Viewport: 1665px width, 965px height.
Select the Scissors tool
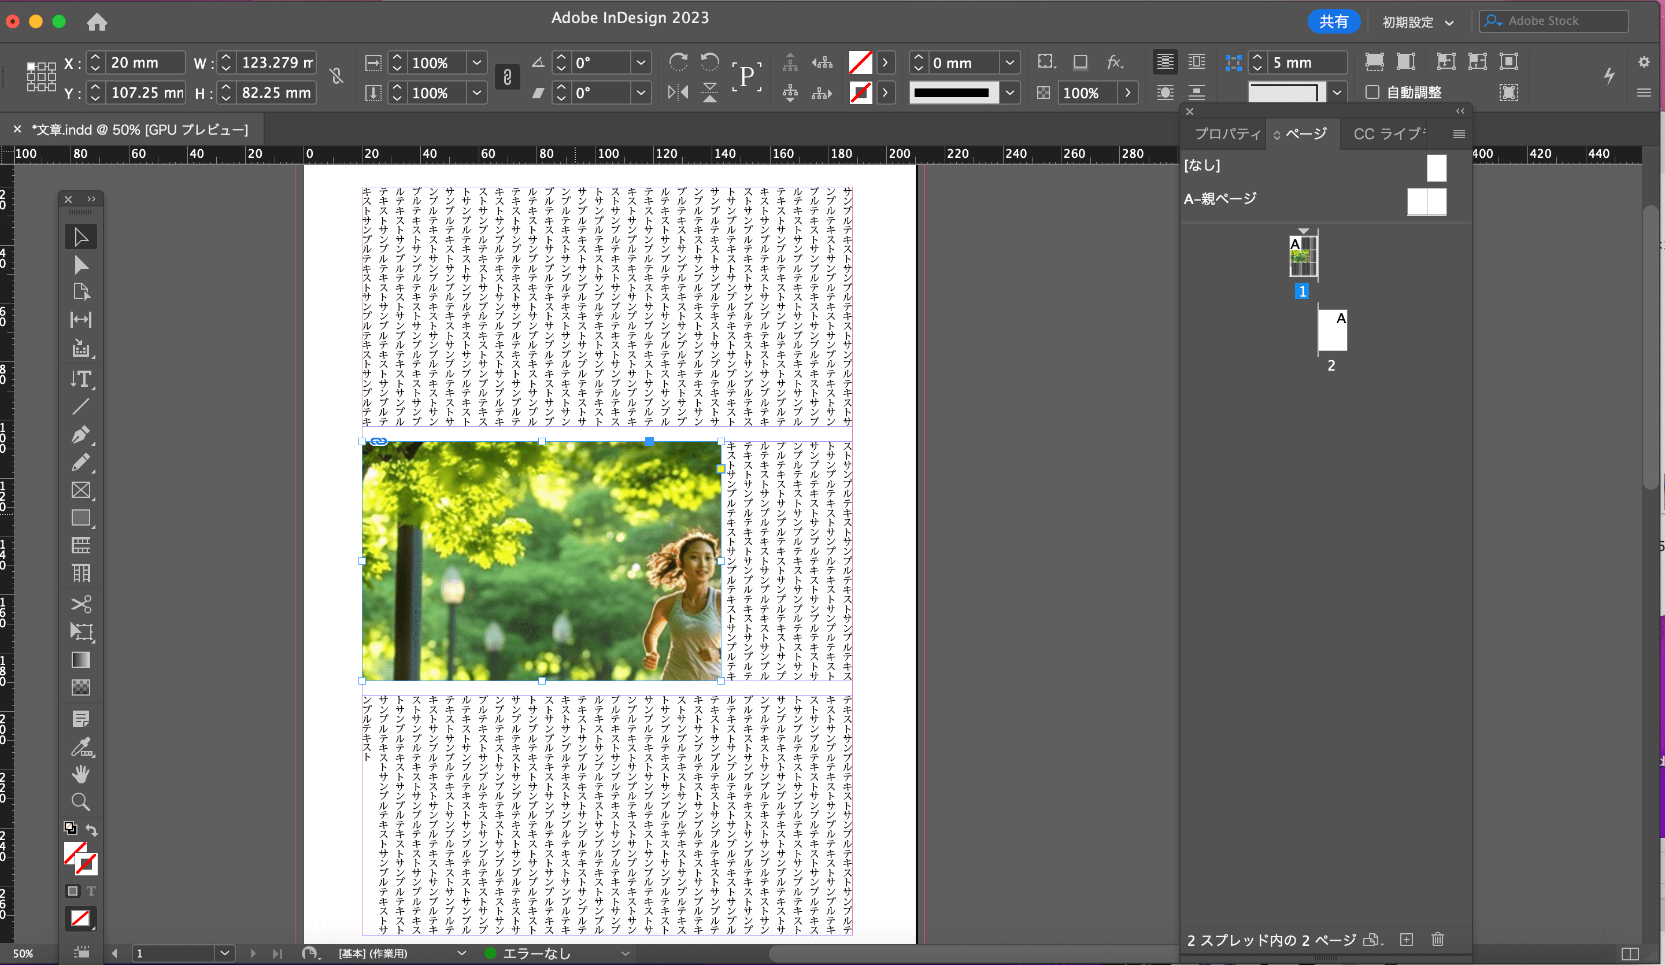pos(80,604)
